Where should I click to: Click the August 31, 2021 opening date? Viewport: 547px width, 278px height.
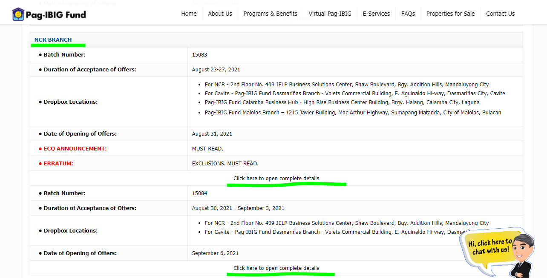[x=212, y=134]
